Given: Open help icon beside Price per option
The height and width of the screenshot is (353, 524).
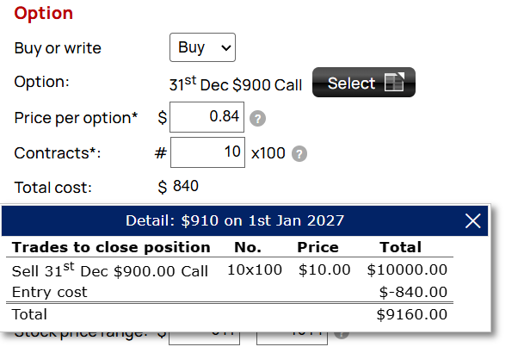Looking at the screenshot, I should point(257,118).
